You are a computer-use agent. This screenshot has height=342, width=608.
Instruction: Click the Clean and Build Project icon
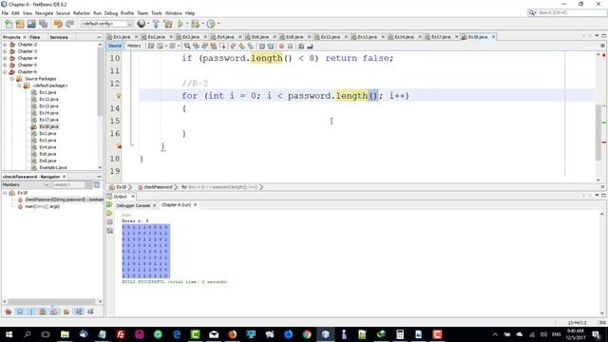point(168,24)
